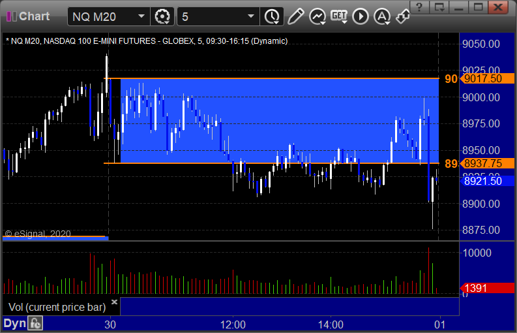Image resolution: width=517 pixels, height=333 pixels.
Task: Close the Vol study pane
Action: coord(114,302)
